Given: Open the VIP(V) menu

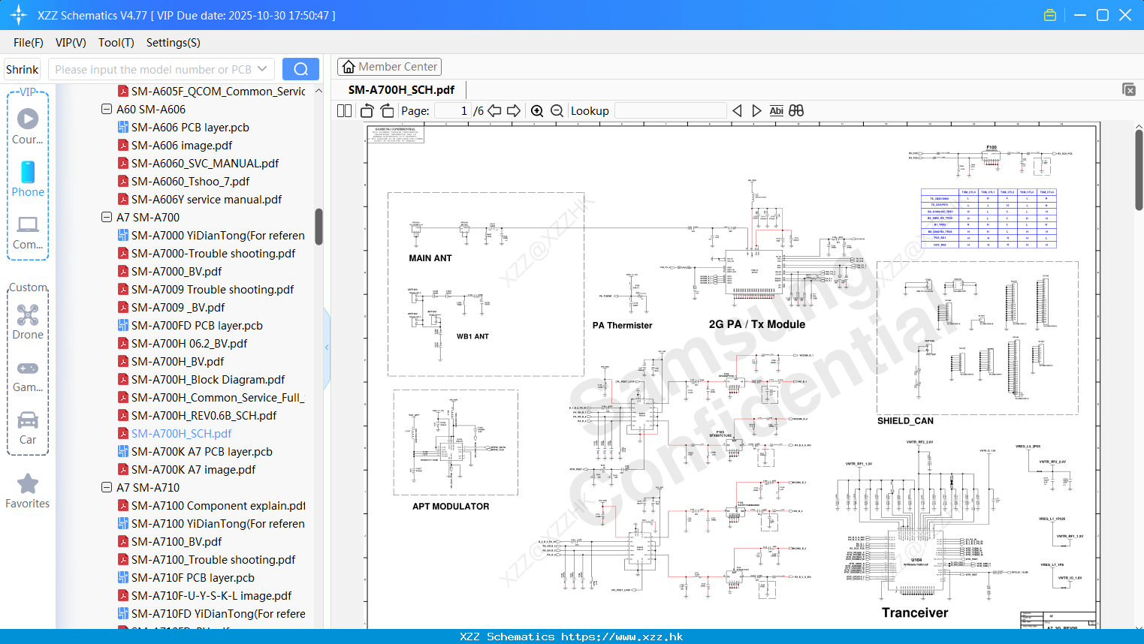Looking at the screenshot, I should pyautogui.click(x=71, y=43).
